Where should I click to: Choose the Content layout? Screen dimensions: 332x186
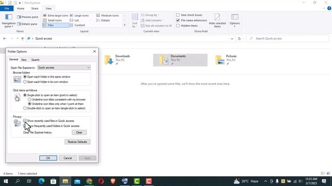[x=77, y=25]
